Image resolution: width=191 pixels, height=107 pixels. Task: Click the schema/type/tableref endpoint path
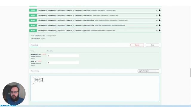click(66, 26)
